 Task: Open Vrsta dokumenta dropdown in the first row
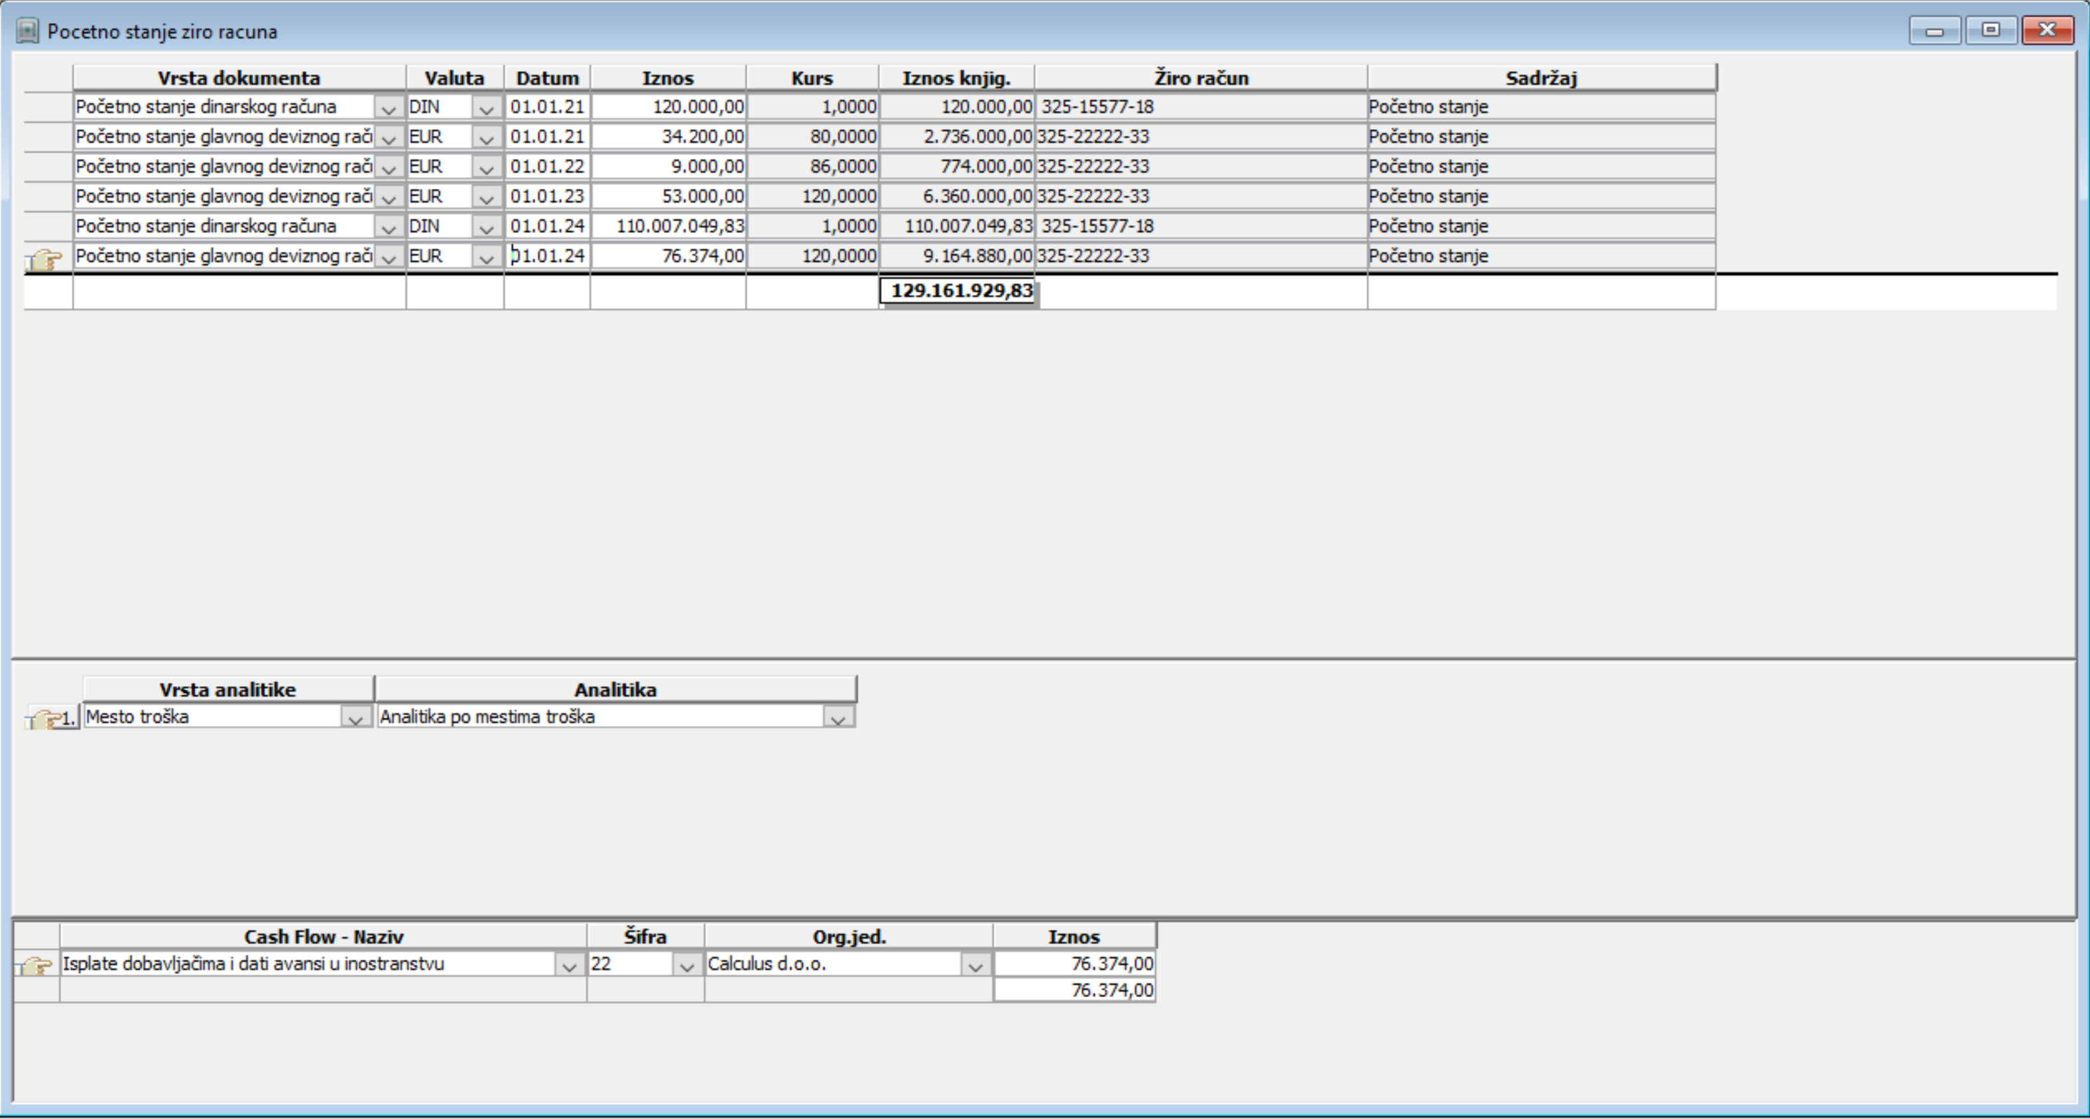(389, 108)
